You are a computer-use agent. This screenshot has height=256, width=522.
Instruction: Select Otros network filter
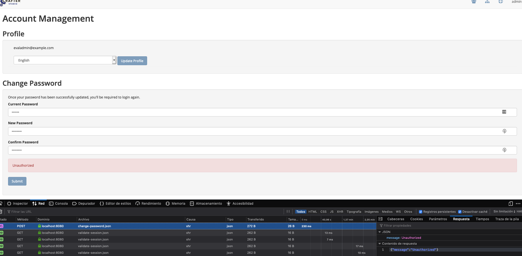408,212
